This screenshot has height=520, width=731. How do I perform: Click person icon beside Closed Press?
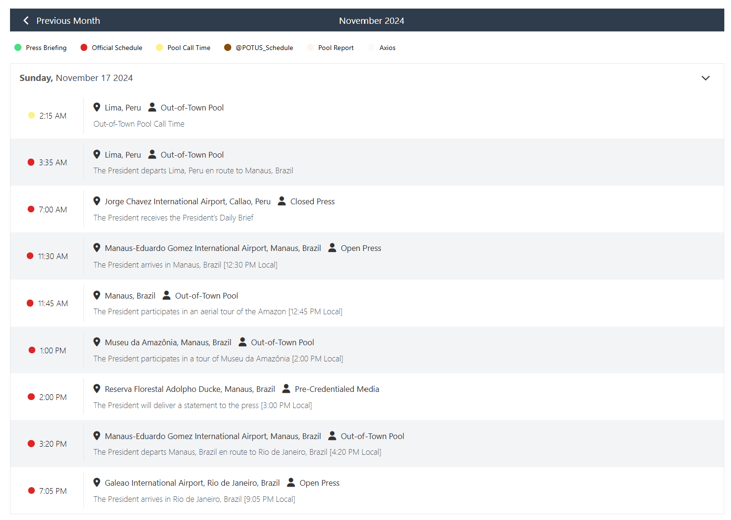click(282, 201)
